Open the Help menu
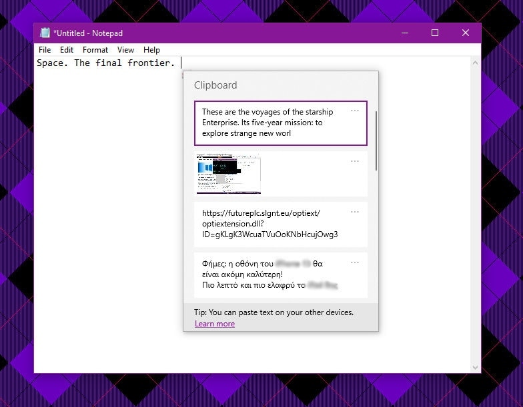 click(x=151, y=50)
